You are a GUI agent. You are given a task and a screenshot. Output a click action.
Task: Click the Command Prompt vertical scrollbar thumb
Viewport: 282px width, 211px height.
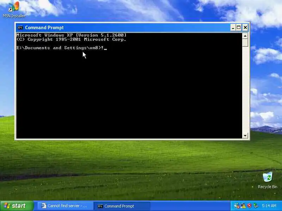click(245, 43)
